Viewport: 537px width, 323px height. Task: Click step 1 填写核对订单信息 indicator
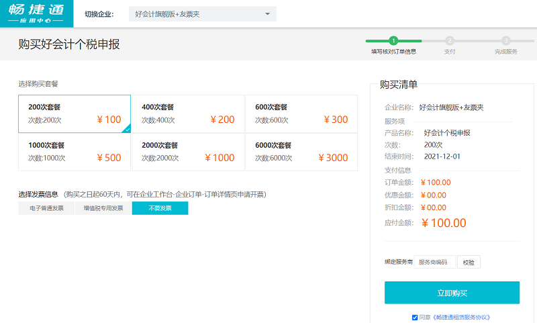393,41
